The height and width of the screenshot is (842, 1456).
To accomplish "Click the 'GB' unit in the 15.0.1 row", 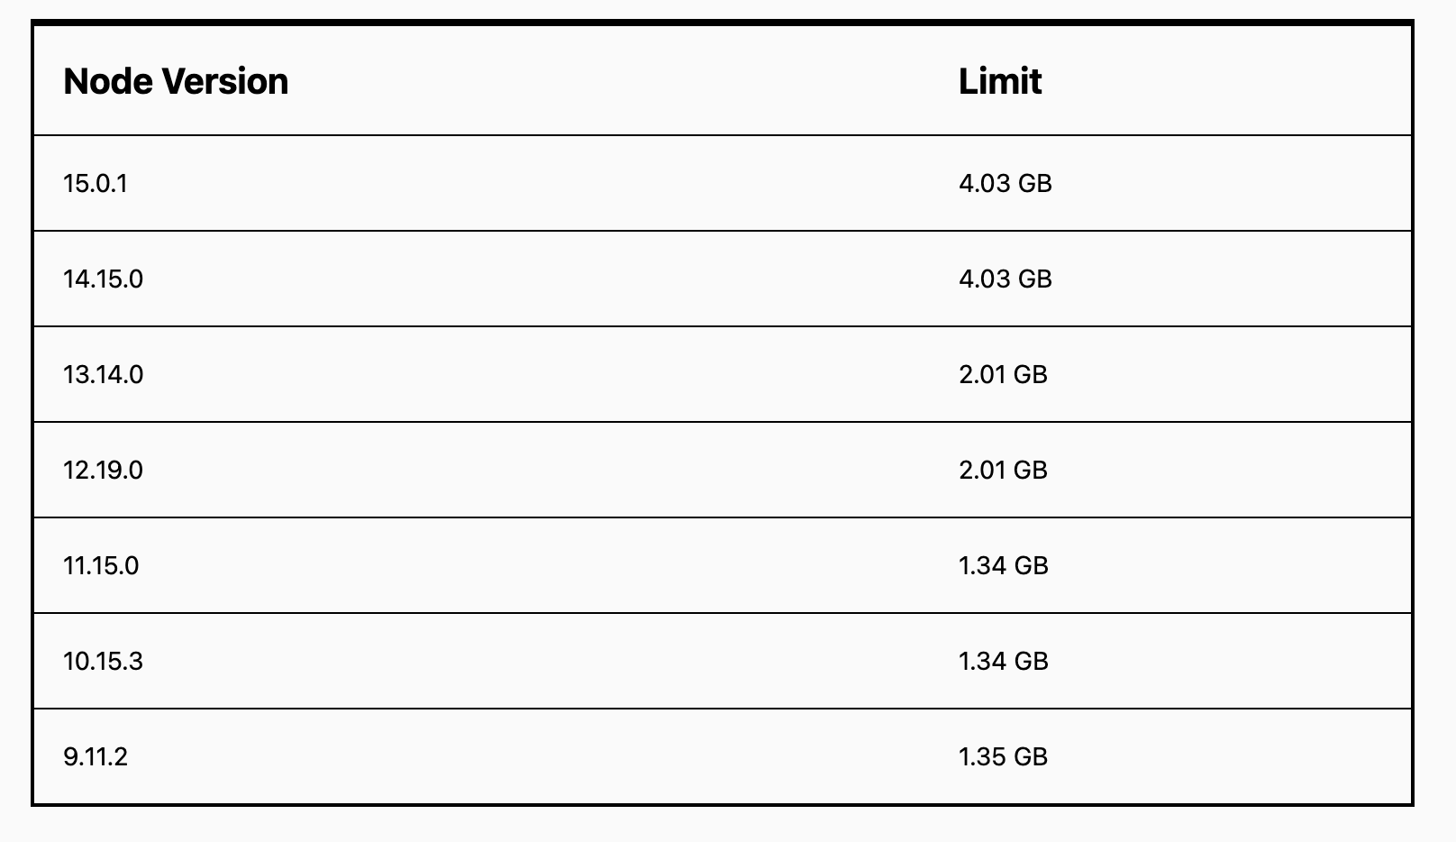I will point(1034,184).
